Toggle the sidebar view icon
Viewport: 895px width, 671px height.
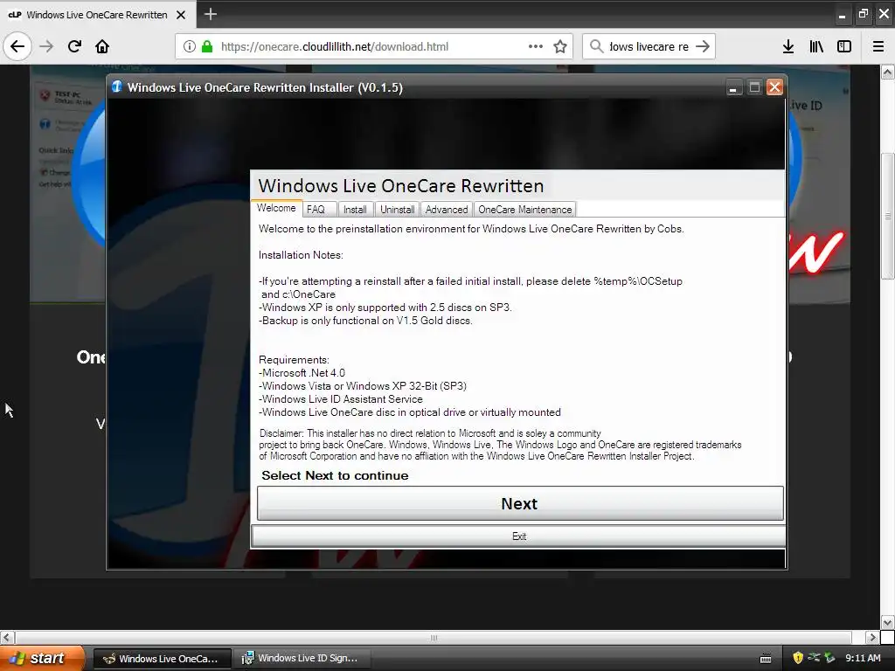(x=844, y=46)
